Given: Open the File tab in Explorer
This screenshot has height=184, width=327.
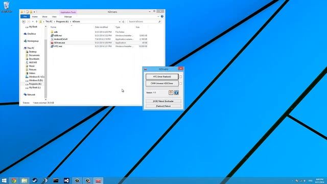Looking at the screenshot, I should click(25, 16).
